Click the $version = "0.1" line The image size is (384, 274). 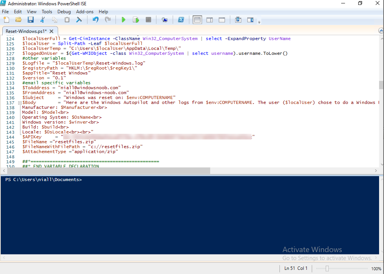44,78
